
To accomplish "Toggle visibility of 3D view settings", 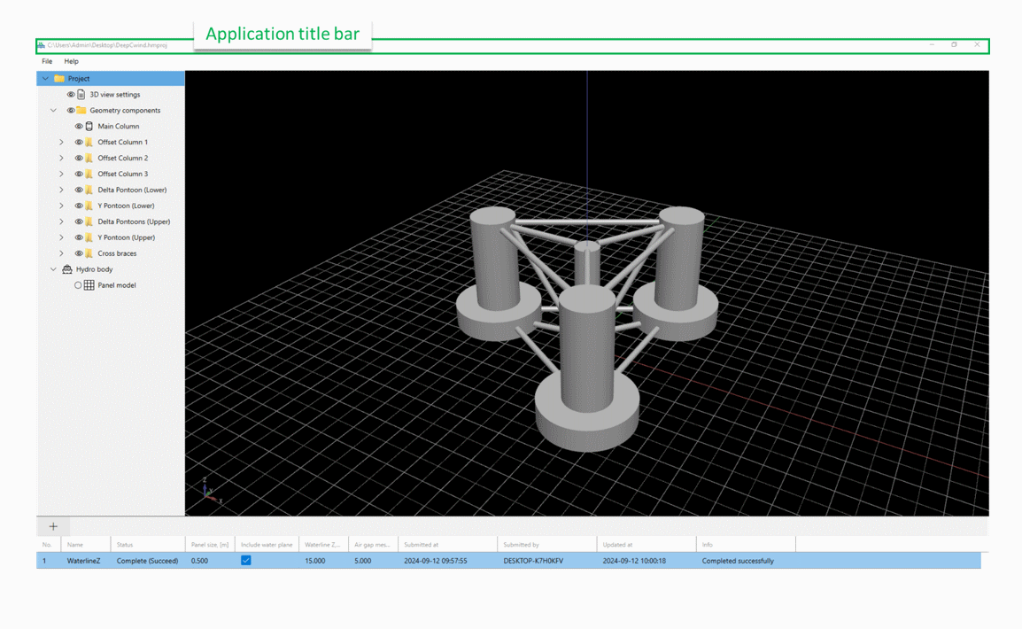I will click(71, 95).
